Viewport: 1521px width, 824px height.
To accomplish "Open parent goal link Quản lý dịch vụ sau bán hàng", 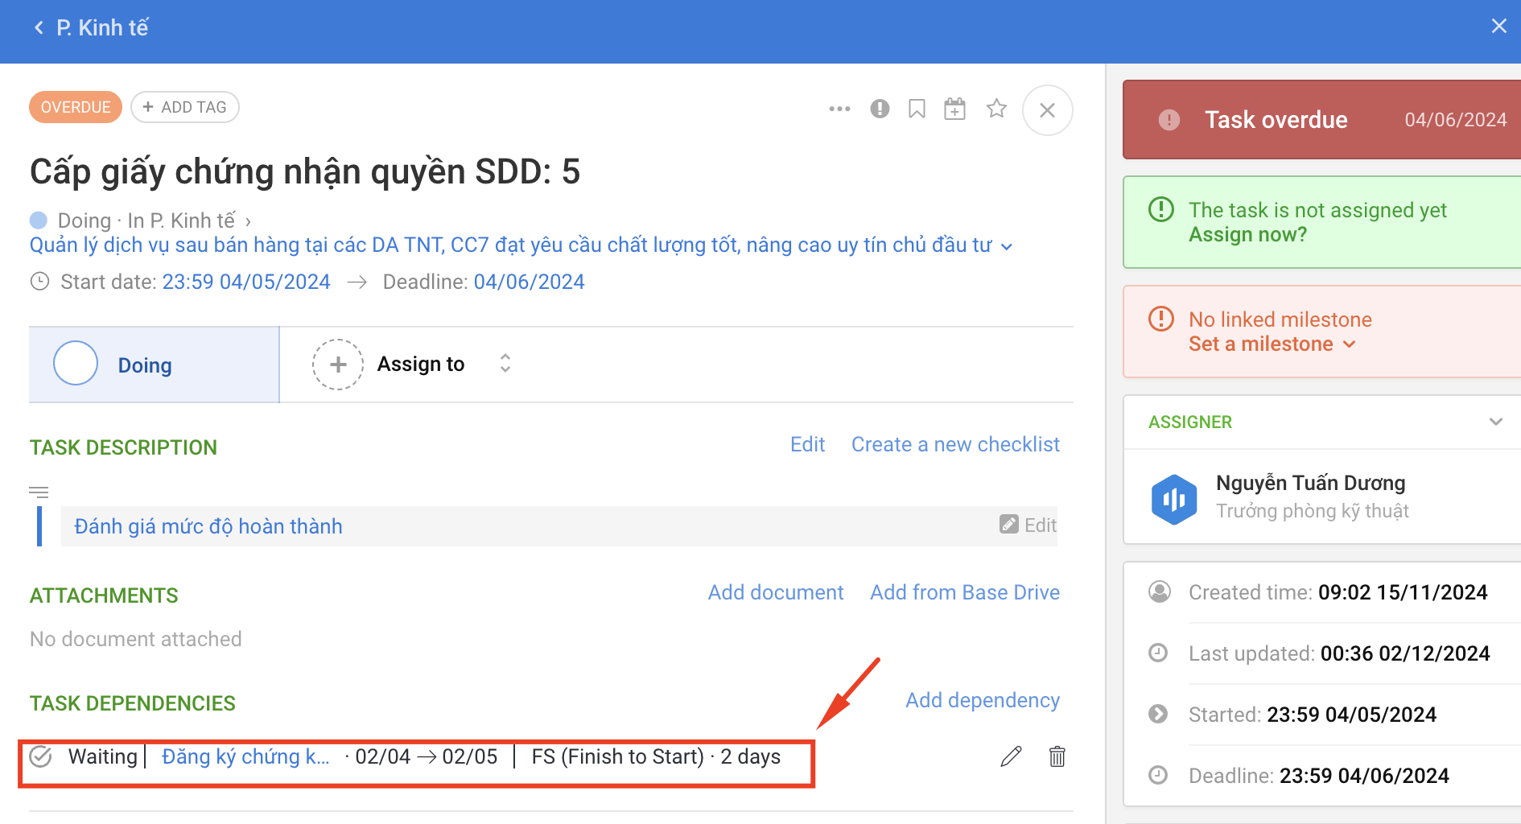I will tap(510, 245).
